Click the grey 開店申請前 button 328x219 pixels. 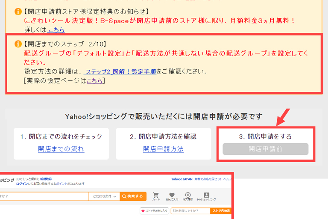click(x=266, y=149)
